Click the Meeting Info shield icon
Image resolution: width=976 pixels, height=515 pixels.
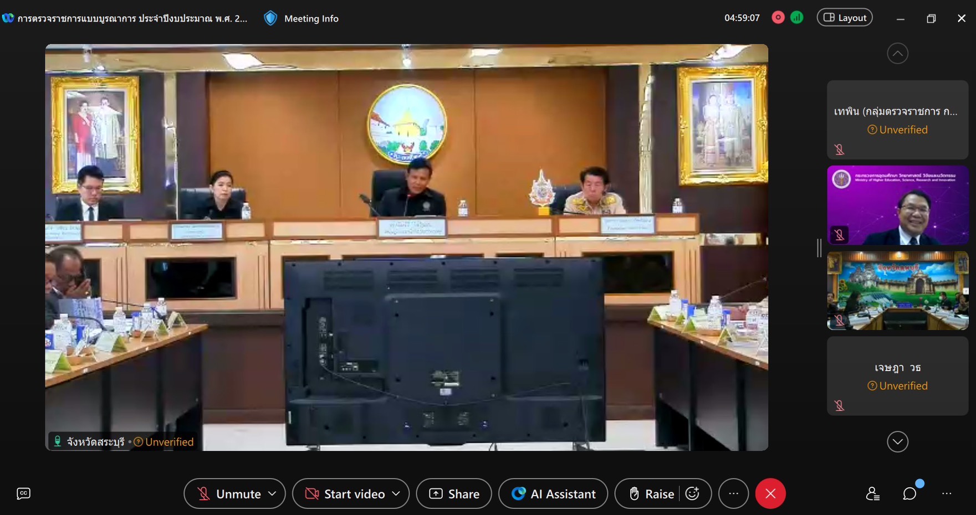coord(270,18)
